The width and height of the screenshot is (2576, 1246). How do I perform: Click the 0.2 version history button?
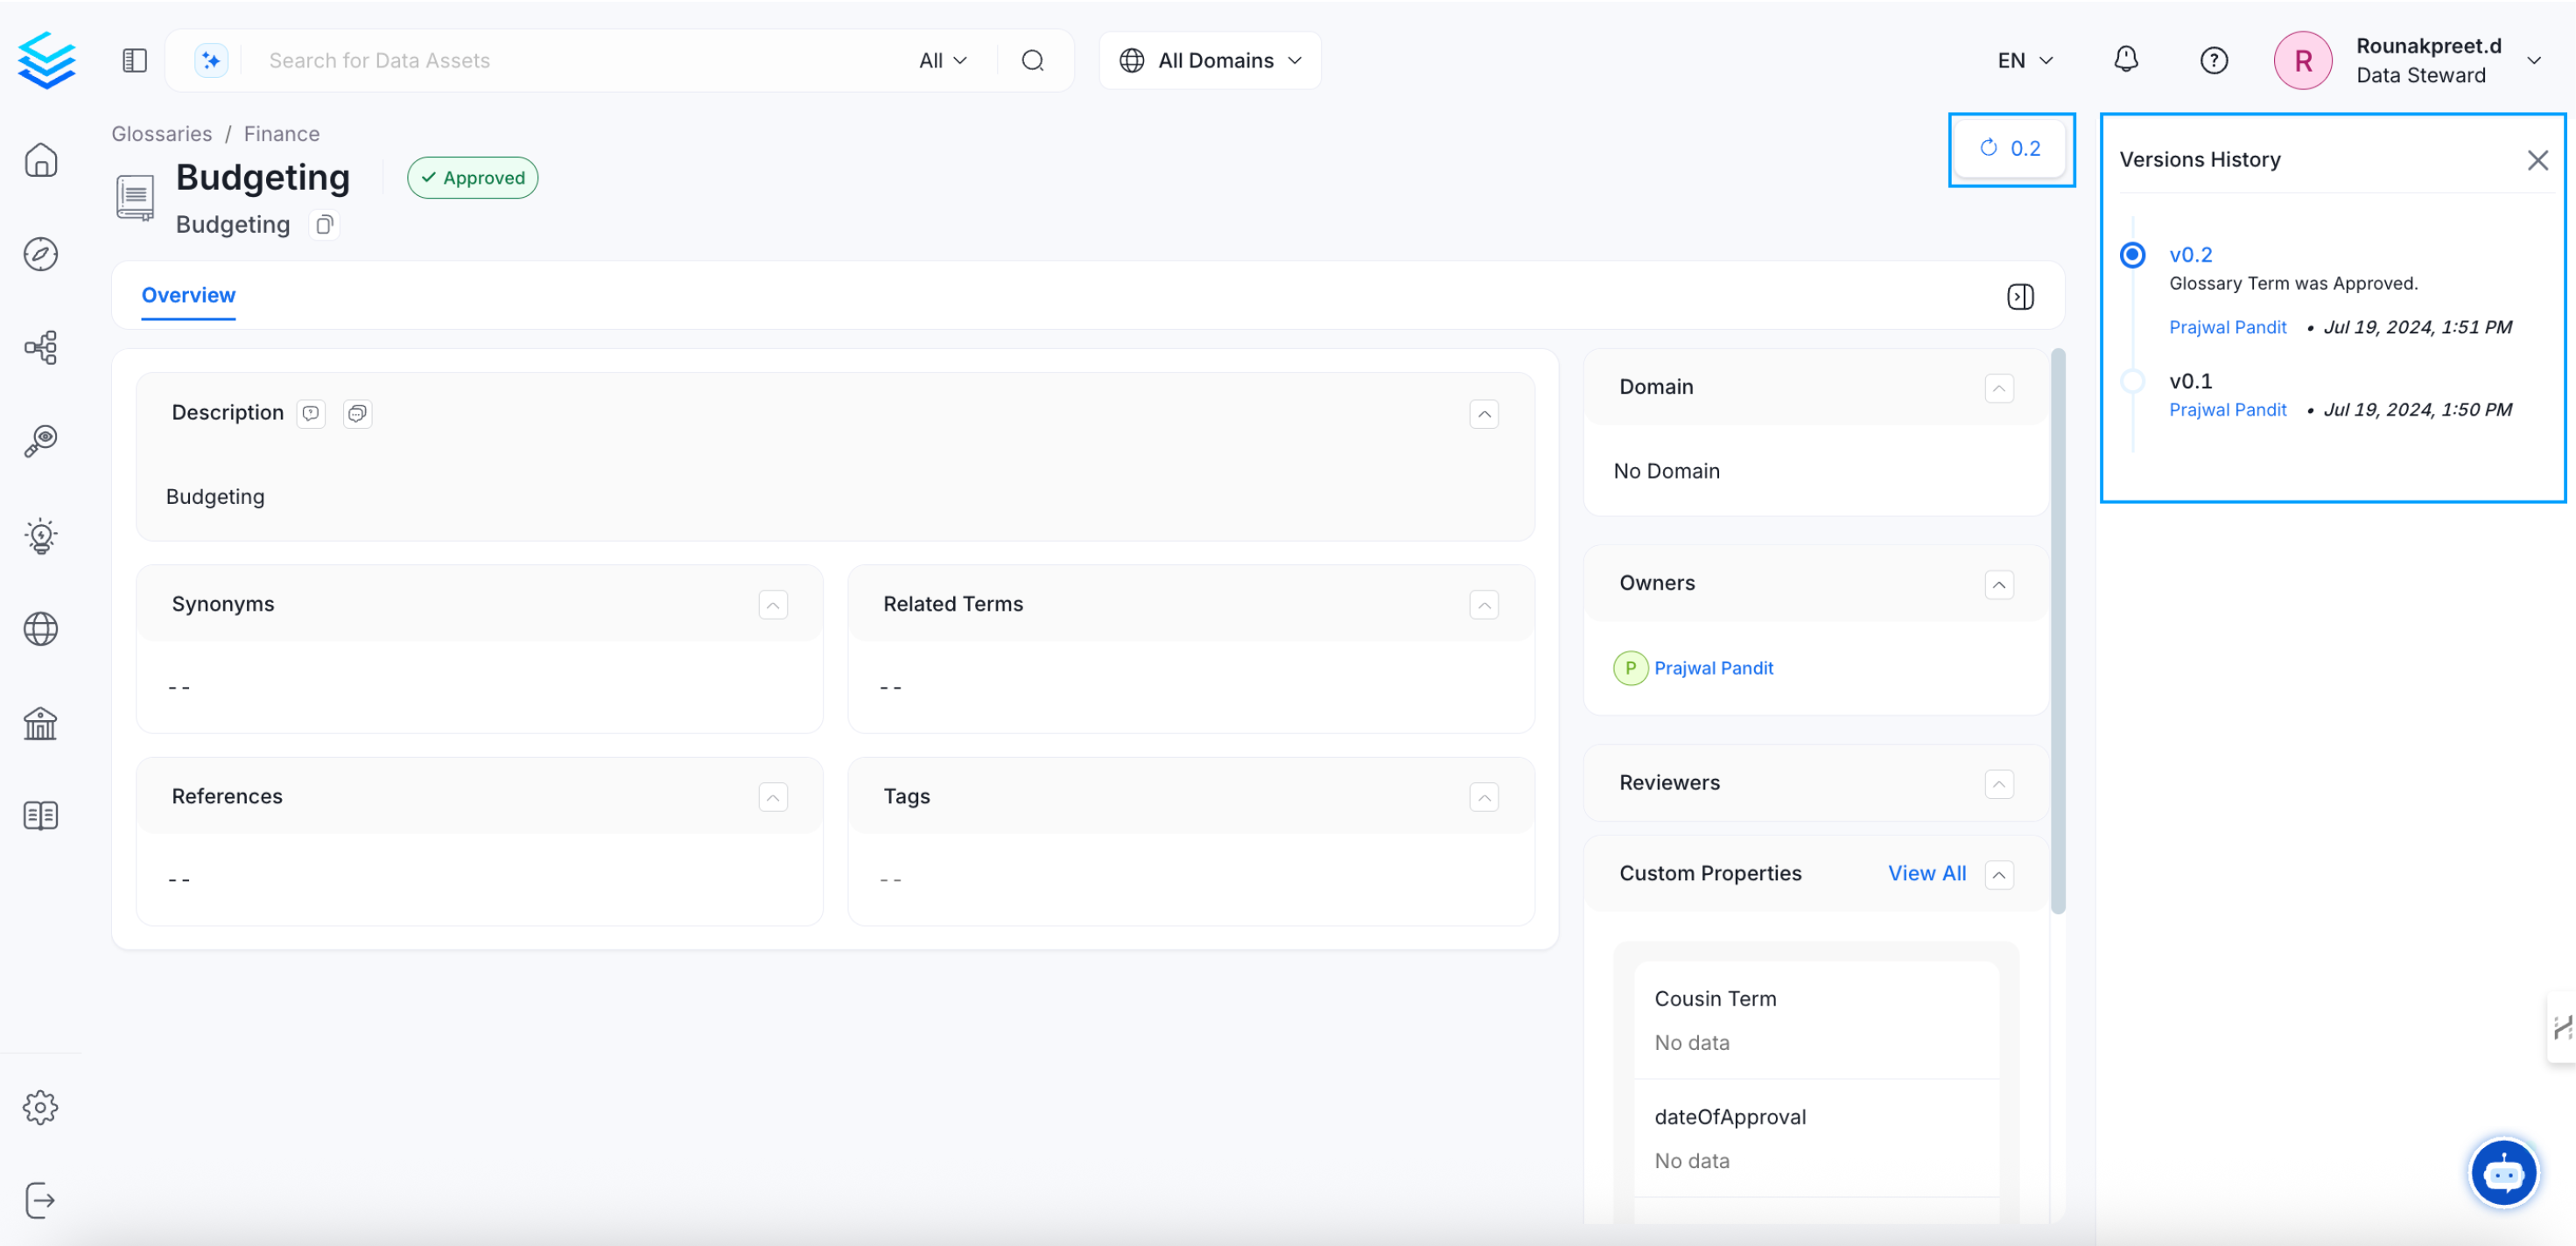pyautogui.click(x=2010, y=148)
